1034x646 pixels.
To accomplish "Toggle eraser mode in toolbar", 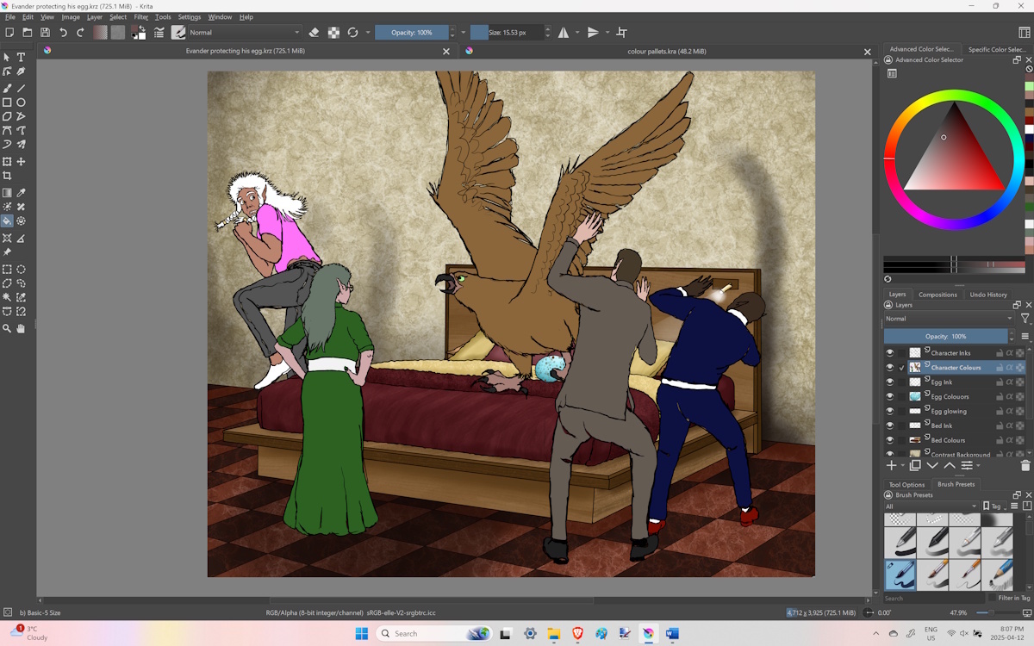I will point(314,33).
